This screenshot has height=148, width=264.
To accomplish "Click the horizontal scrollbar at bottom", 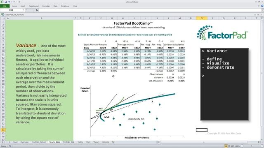I will pos(208,142).
